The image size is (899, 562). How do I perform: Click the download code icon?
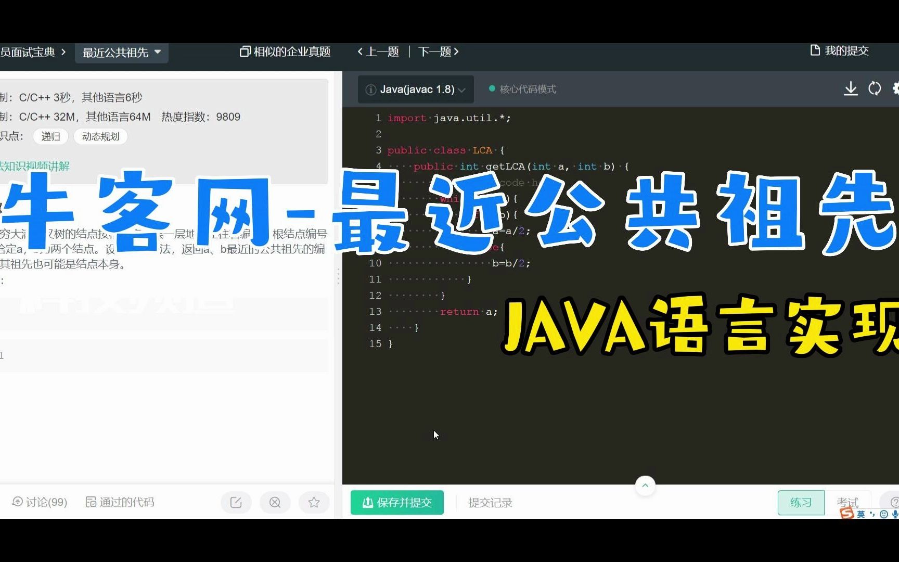point(851,88)
